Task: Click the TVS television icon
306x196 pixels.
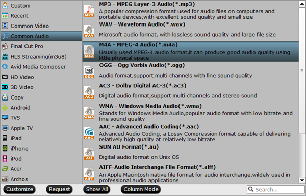Action: (x=5, y=118)
